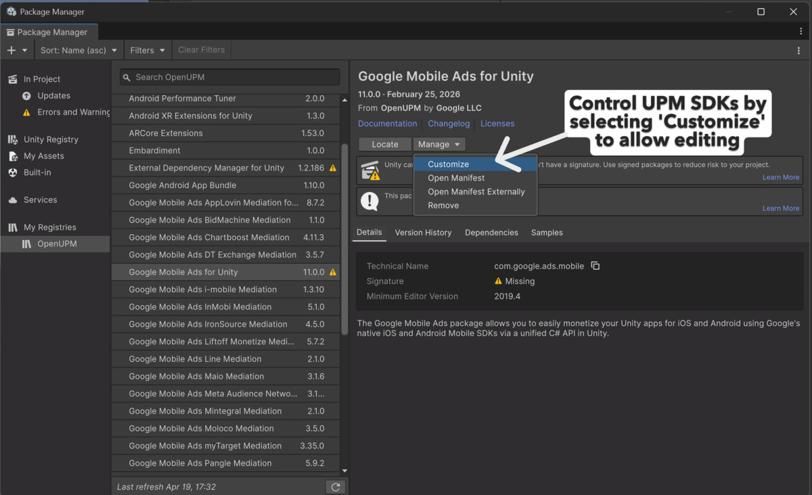Viewport: 812px width, 495px height.
Task: Click the Clear Filters button
Action: coord(202,50)
